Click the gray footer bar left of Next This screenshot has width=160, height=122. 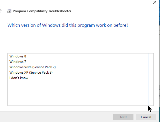tap(56, 117)
